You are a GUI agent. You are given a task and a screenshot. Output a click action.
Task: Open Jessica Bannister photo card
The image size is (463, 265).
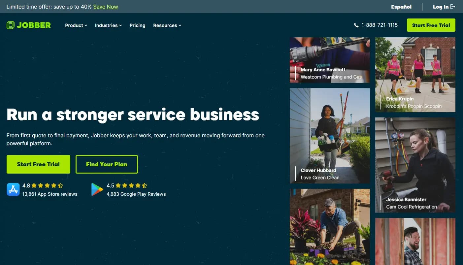point(415,165)
